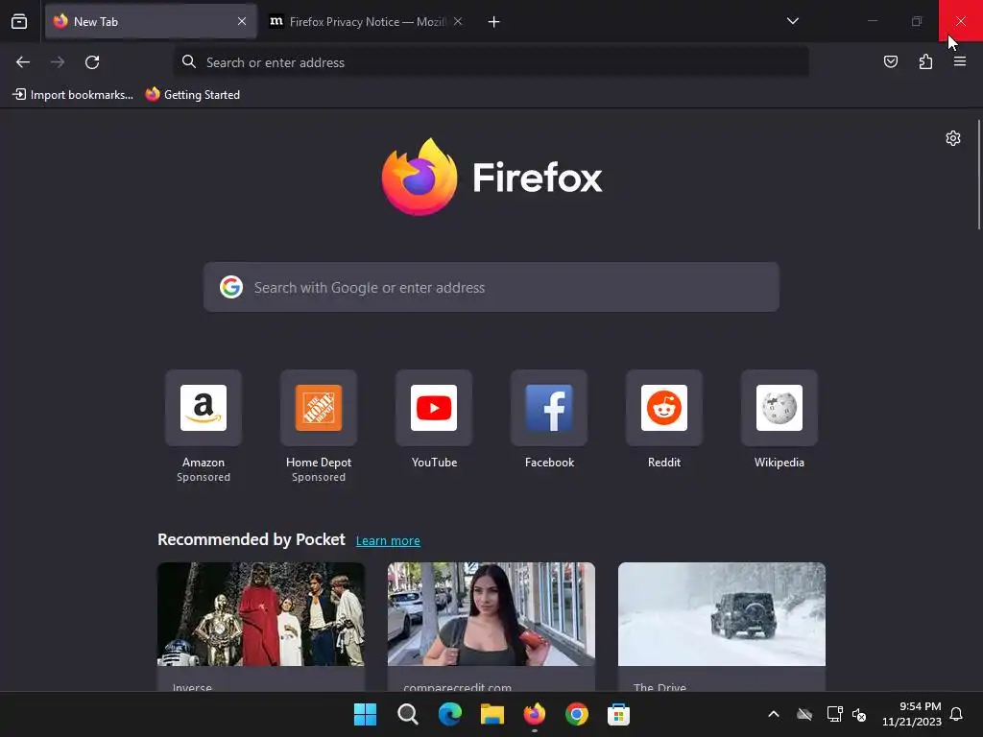Open the Inverse Star Wars story thumbnail

(261, 614)
